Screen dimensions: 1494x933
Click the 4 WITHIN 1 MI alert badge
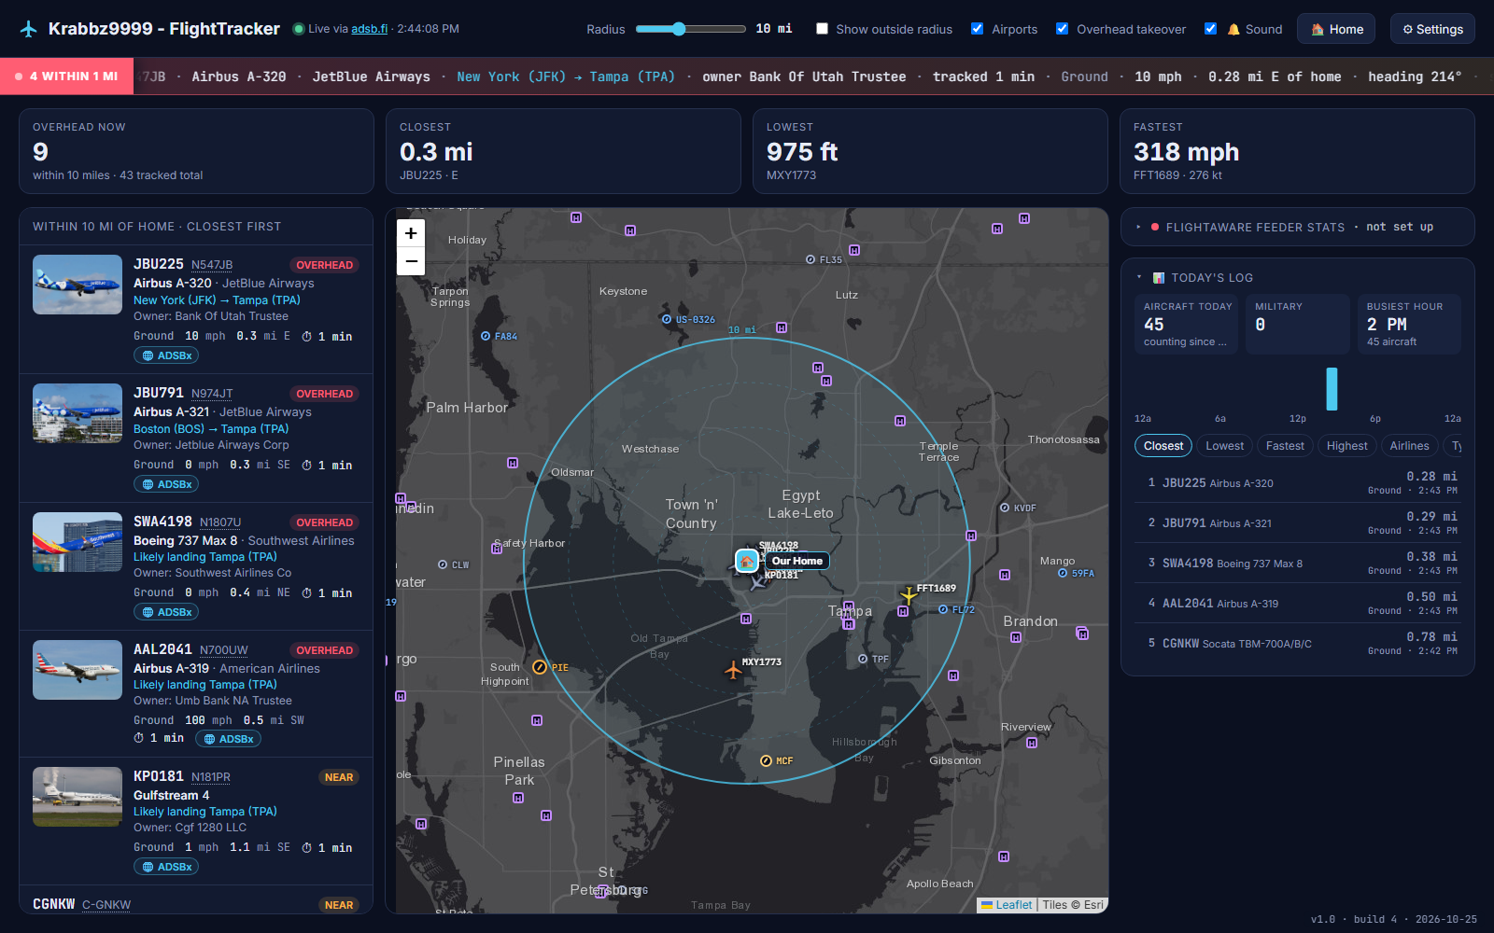point(67,77)
